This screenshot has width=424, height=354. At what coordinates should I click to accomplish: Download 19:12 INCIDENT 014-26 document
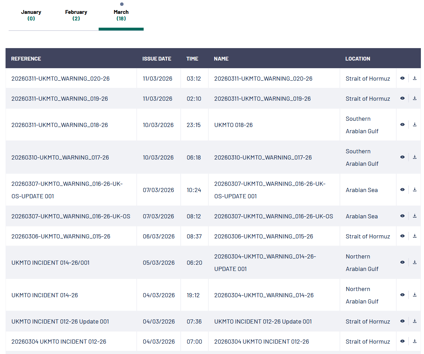415,295
